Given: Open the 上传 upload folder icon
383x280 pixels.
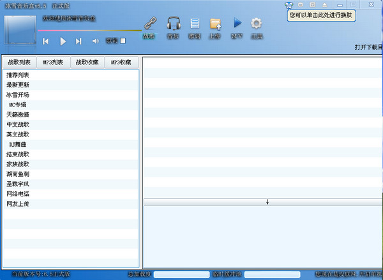Looking at the screenshot, I should pyautogui.click(x=216, y=24).
